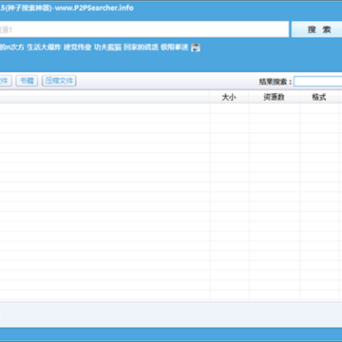Filter results by 书籍 category
The width and height of the screenshot is (342, 342).
coord(27,81)
